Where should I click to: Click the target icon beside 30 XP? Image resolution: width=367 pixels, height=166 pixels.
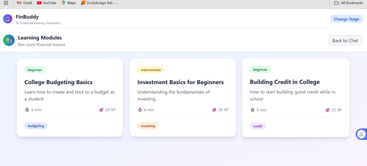pyautogui.click(x=214, y=110)
